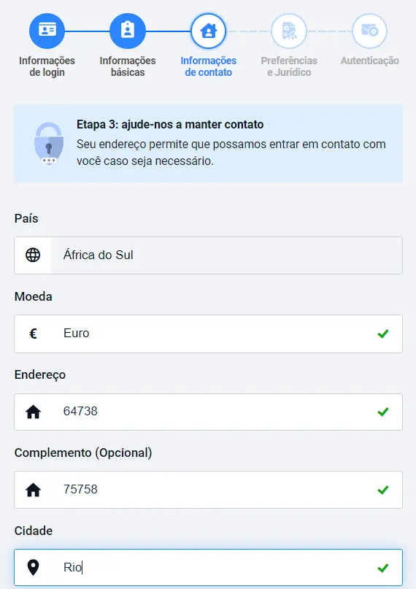Focus the Endereço field containing 64738
Image resolution: width=416 pixels, height=589 pixels.
[209, 412]
